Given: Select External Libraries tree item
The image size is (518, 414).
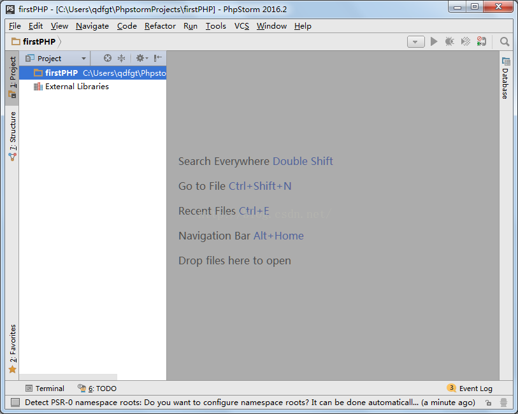Looking at the screenshot, I should (71, 87).
